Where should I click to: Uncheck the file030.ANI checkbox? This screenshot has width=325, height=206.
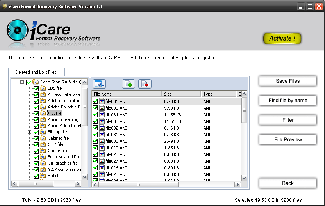click(95, 141)
